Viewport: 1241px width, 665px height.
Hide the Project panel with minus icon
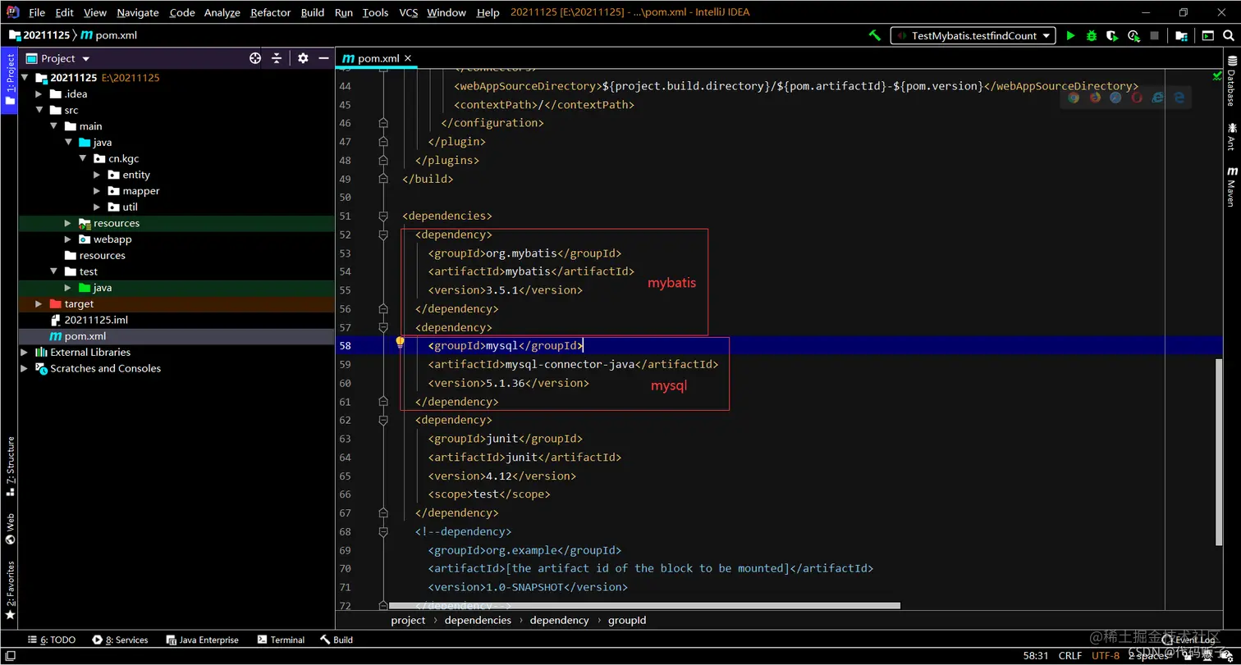pos(324,58)
